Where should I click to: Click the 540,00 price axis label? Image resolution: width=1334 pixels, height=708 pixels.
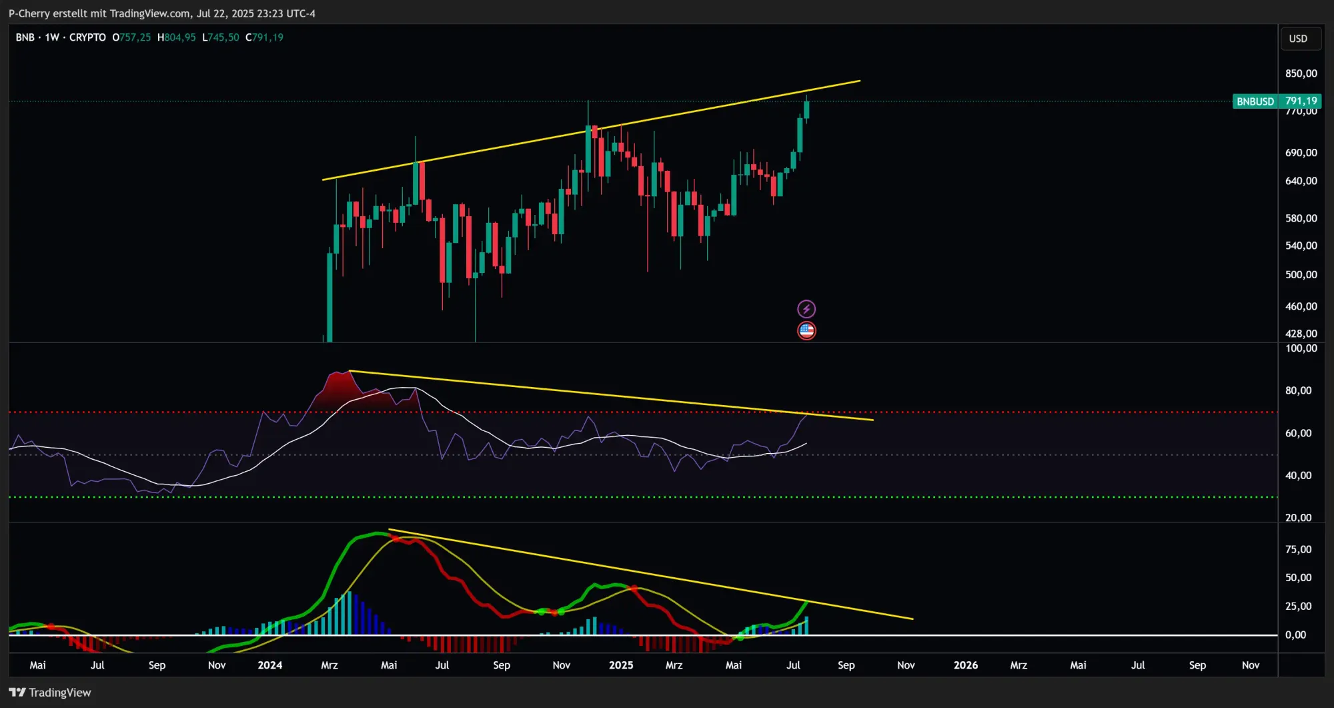1301,246
